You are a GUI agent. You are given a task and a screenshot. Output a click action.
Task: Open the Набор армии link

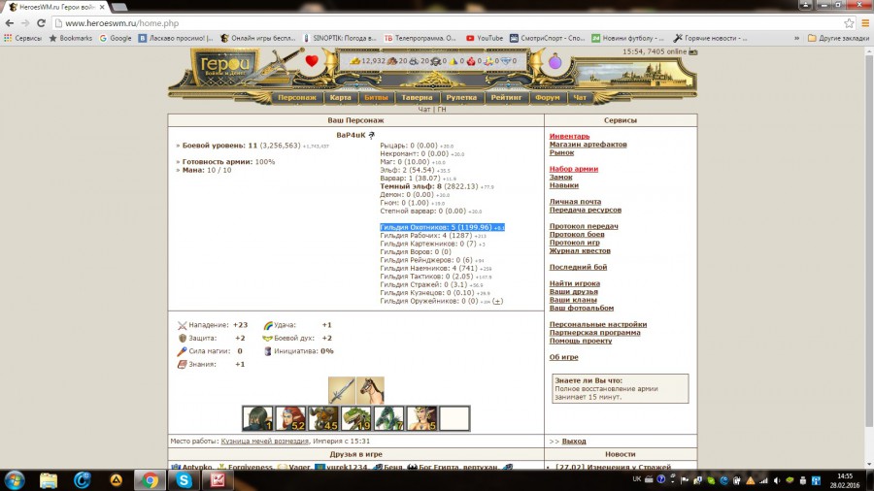[574, 169]
